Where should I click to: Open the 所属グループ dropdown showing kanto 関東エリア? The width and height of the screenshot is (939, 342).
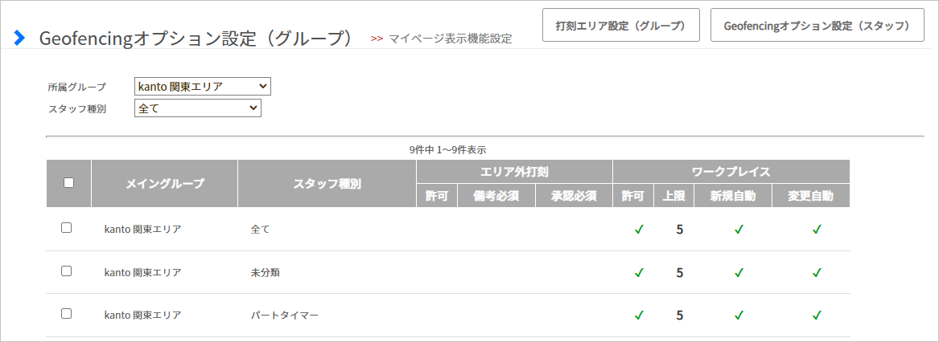click(203, 87)
